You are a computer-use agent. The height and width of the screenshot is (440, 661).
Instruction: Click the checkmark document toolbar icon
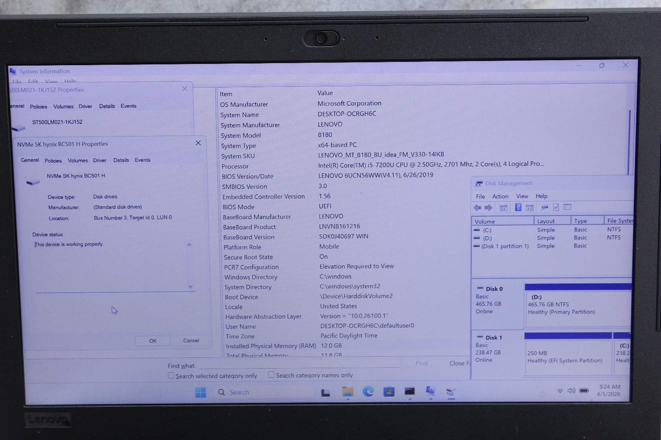[556, 207]
